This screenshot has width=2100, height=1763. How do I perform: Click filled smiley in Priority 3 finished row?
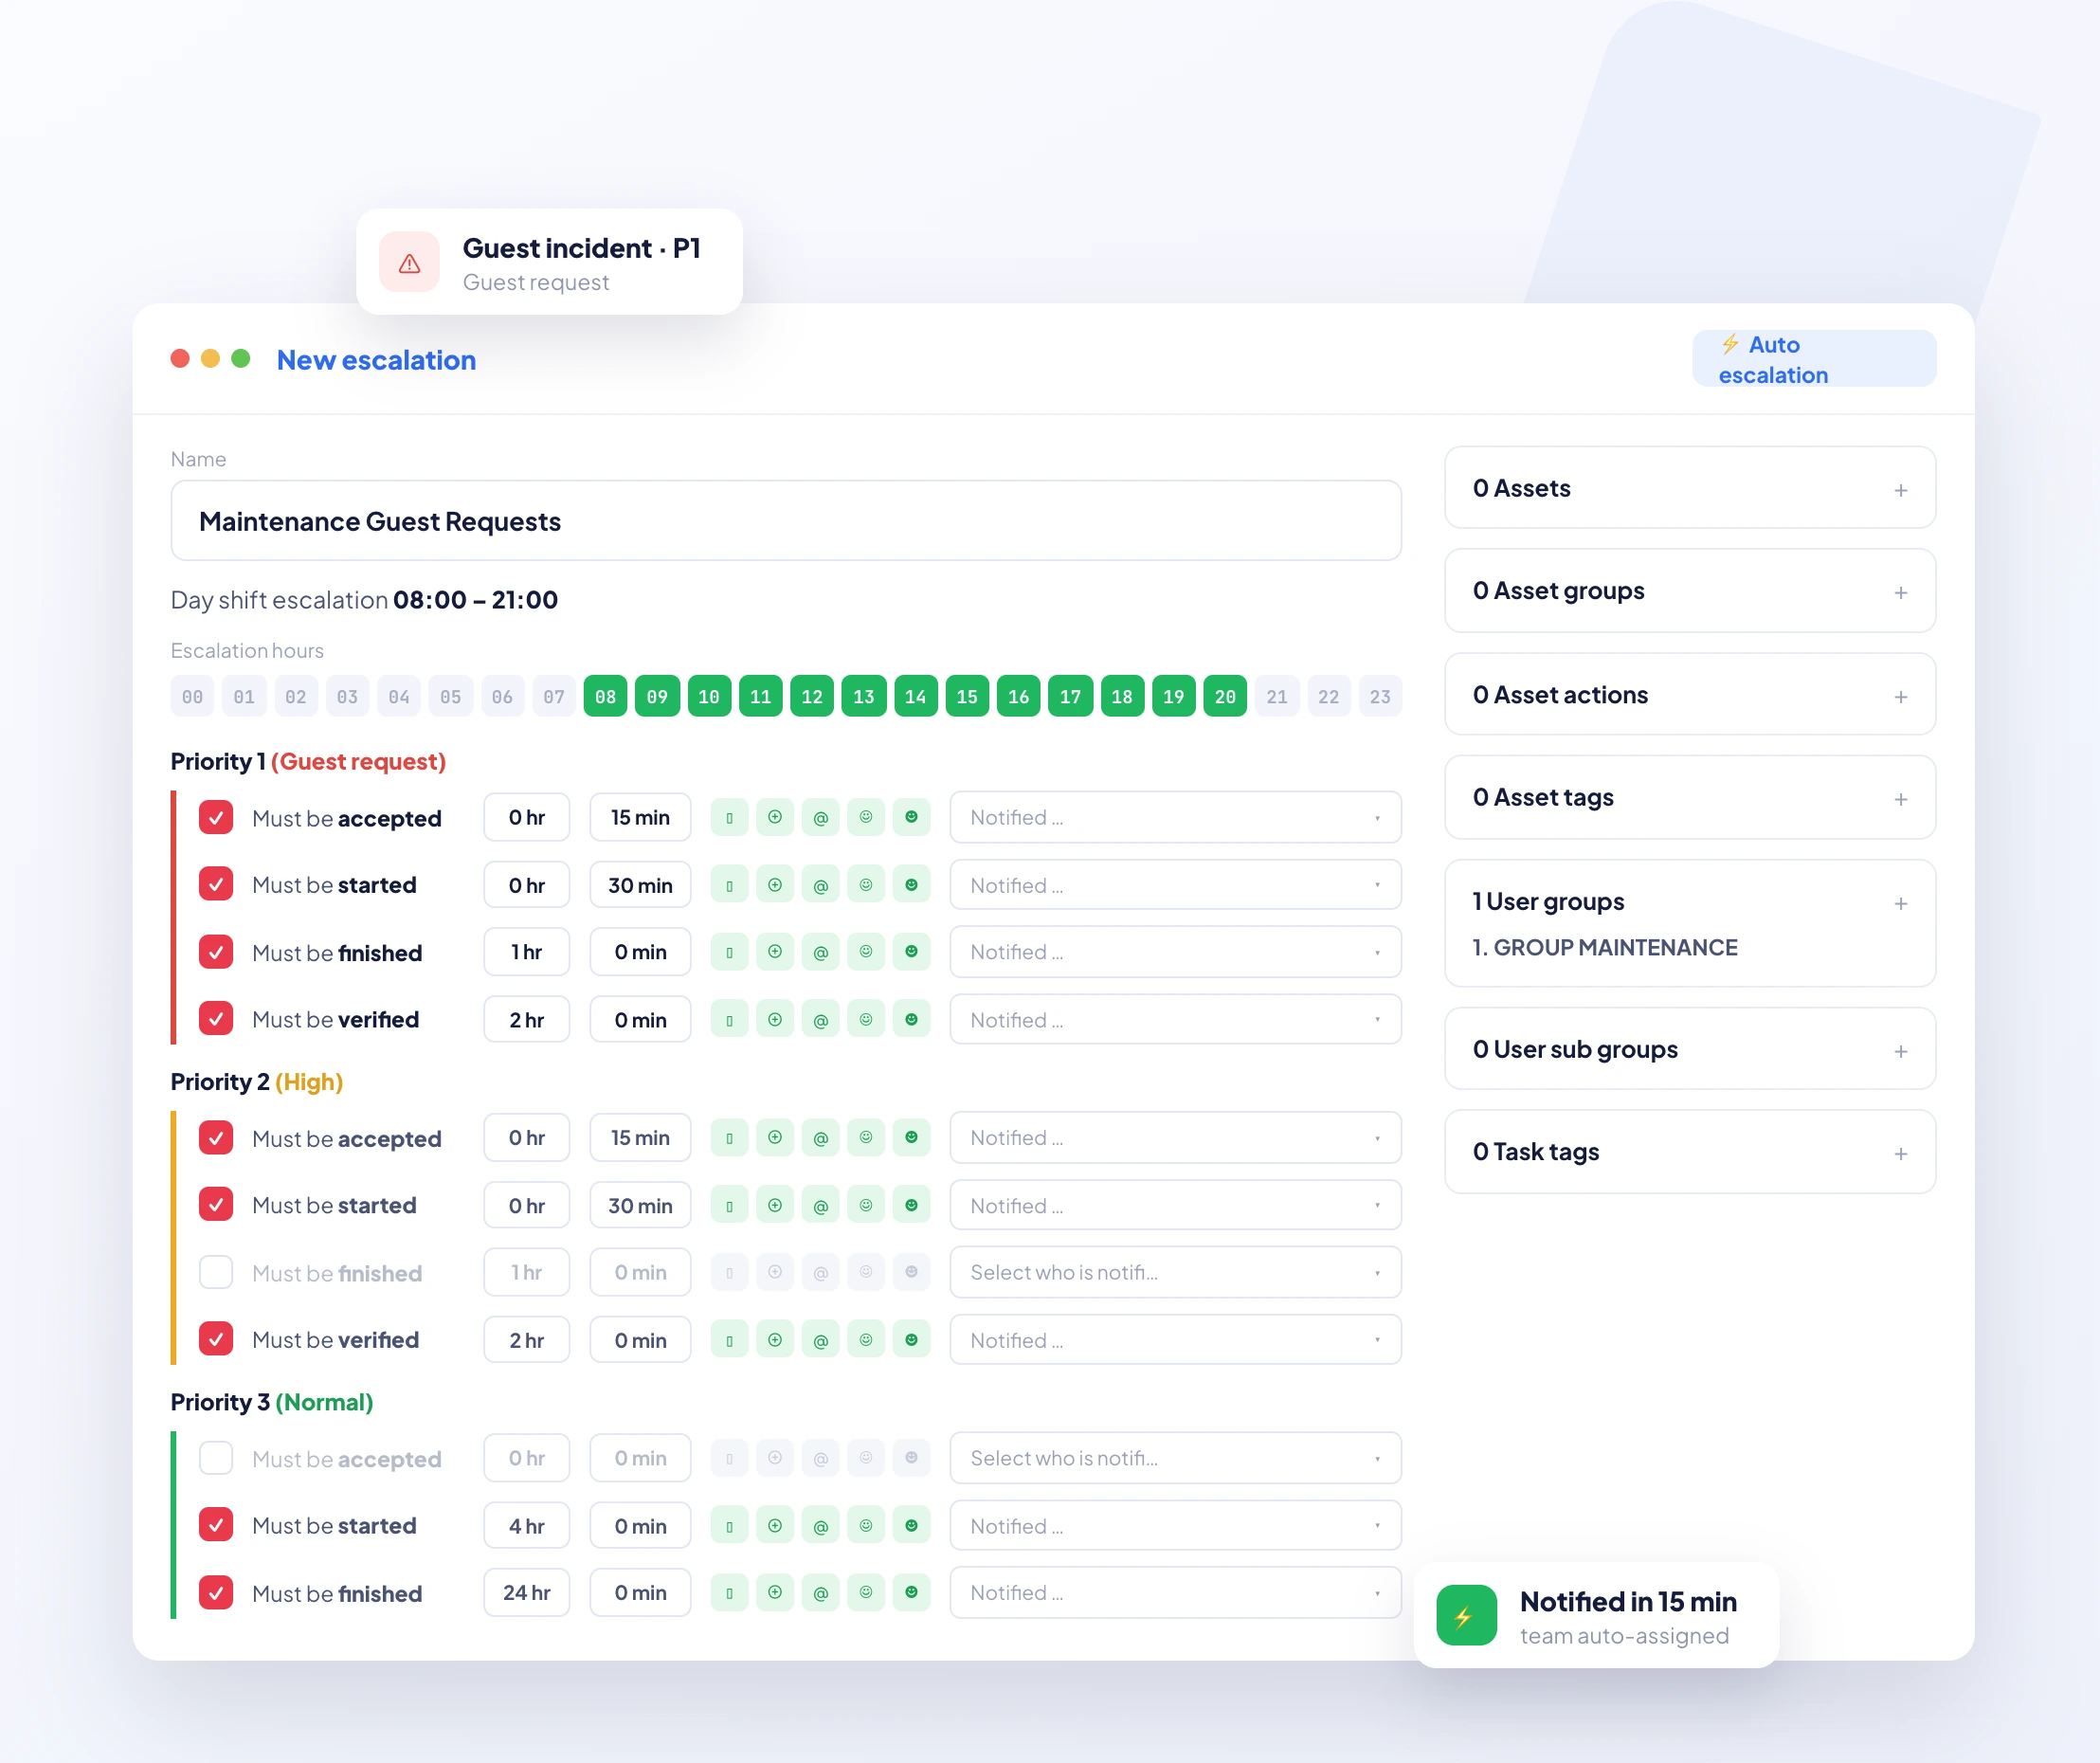point(911,1593)
